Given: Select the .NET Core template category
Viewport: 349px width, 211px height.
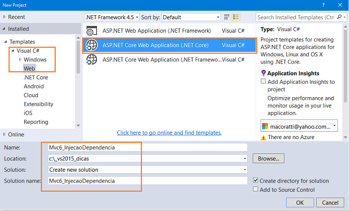Looking at the screenshot, I should click(36, 77).
